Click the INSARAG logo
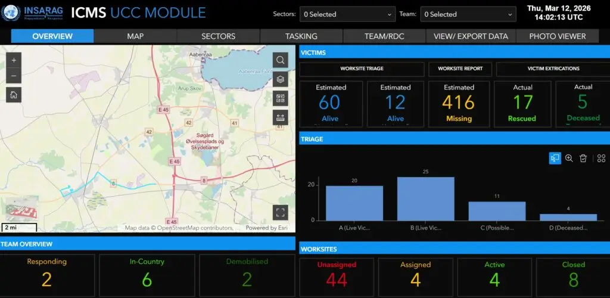This screenshot has height=298, width=610. [32, 13]
